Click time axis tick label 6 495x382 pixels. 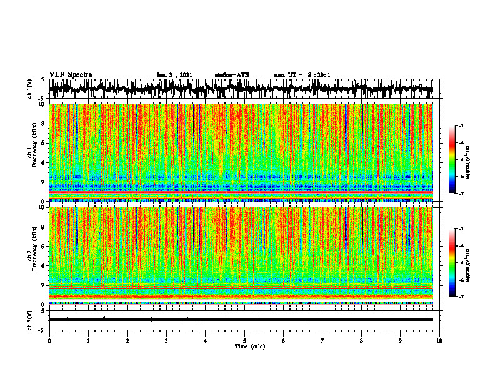click(284, 341)
